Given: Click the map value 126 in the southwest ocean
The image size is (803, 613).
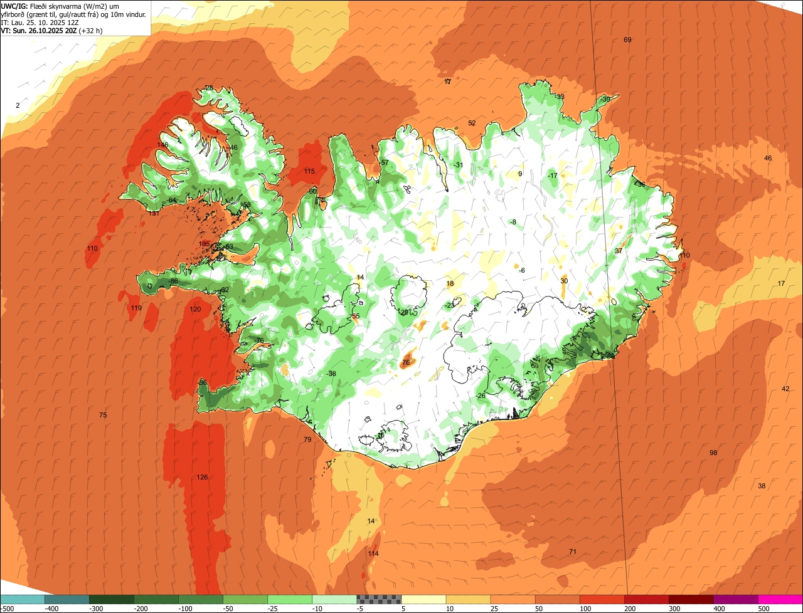Looking at the screenshot, I should tap(202, 477).
